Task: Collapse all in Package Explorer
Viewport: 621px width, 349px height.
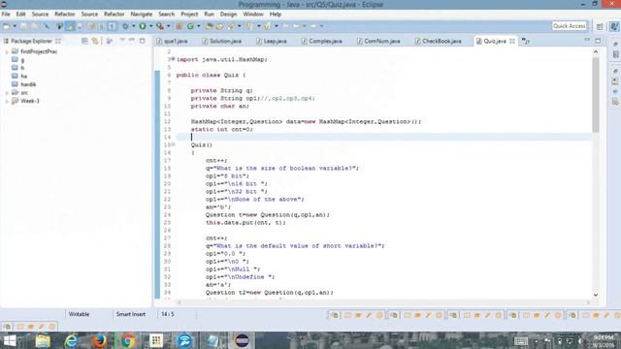Action: [84, 41]
